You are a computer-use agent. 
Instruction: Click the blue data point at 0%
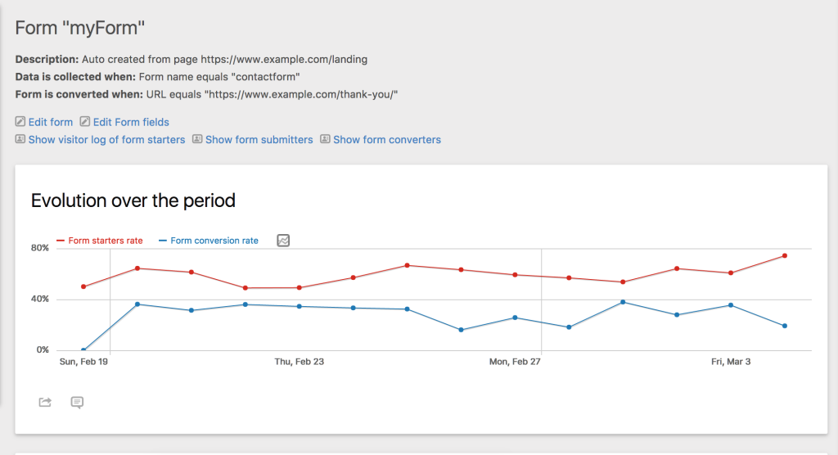tap(83, 350)
